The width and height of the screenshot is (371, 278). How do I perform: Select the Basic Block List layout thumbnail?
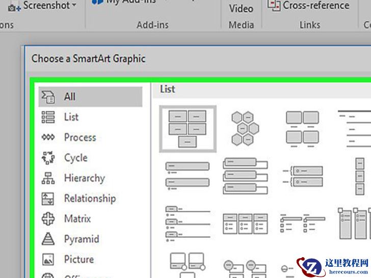[188, 129]
